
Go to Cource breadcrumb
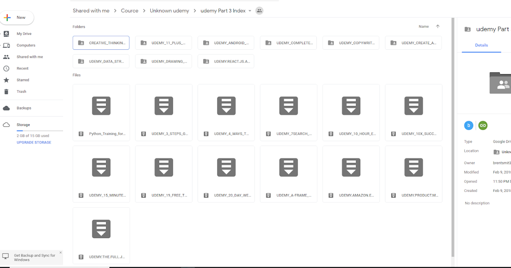(129, 11)
